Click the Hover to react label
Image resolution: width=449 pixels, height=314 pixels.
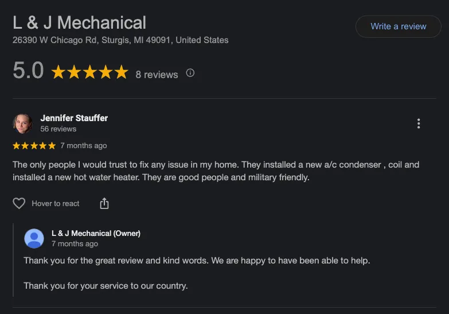(x=56, y=203)
